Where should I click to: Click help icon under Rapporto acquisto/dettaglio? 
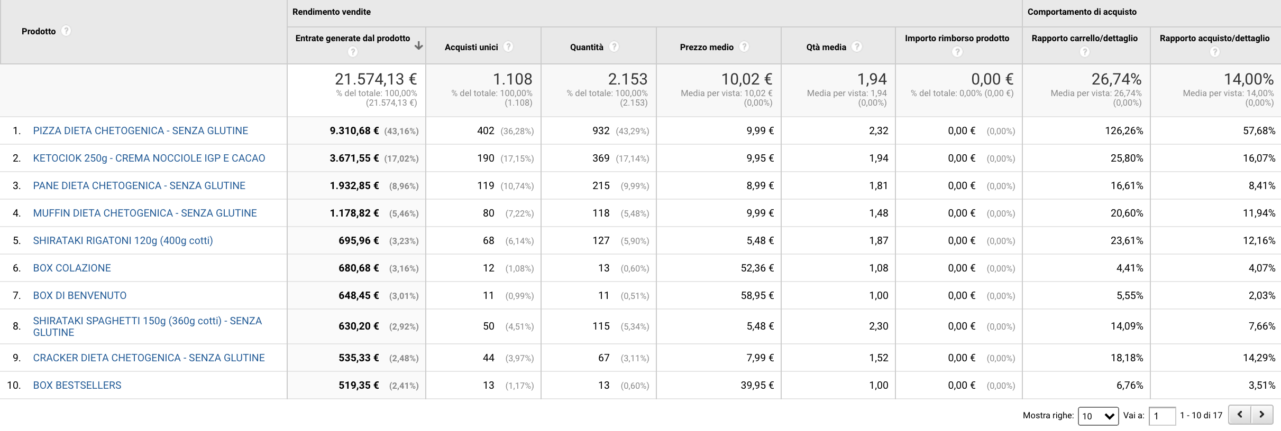pyautogui.click(x=1215, y=52)
